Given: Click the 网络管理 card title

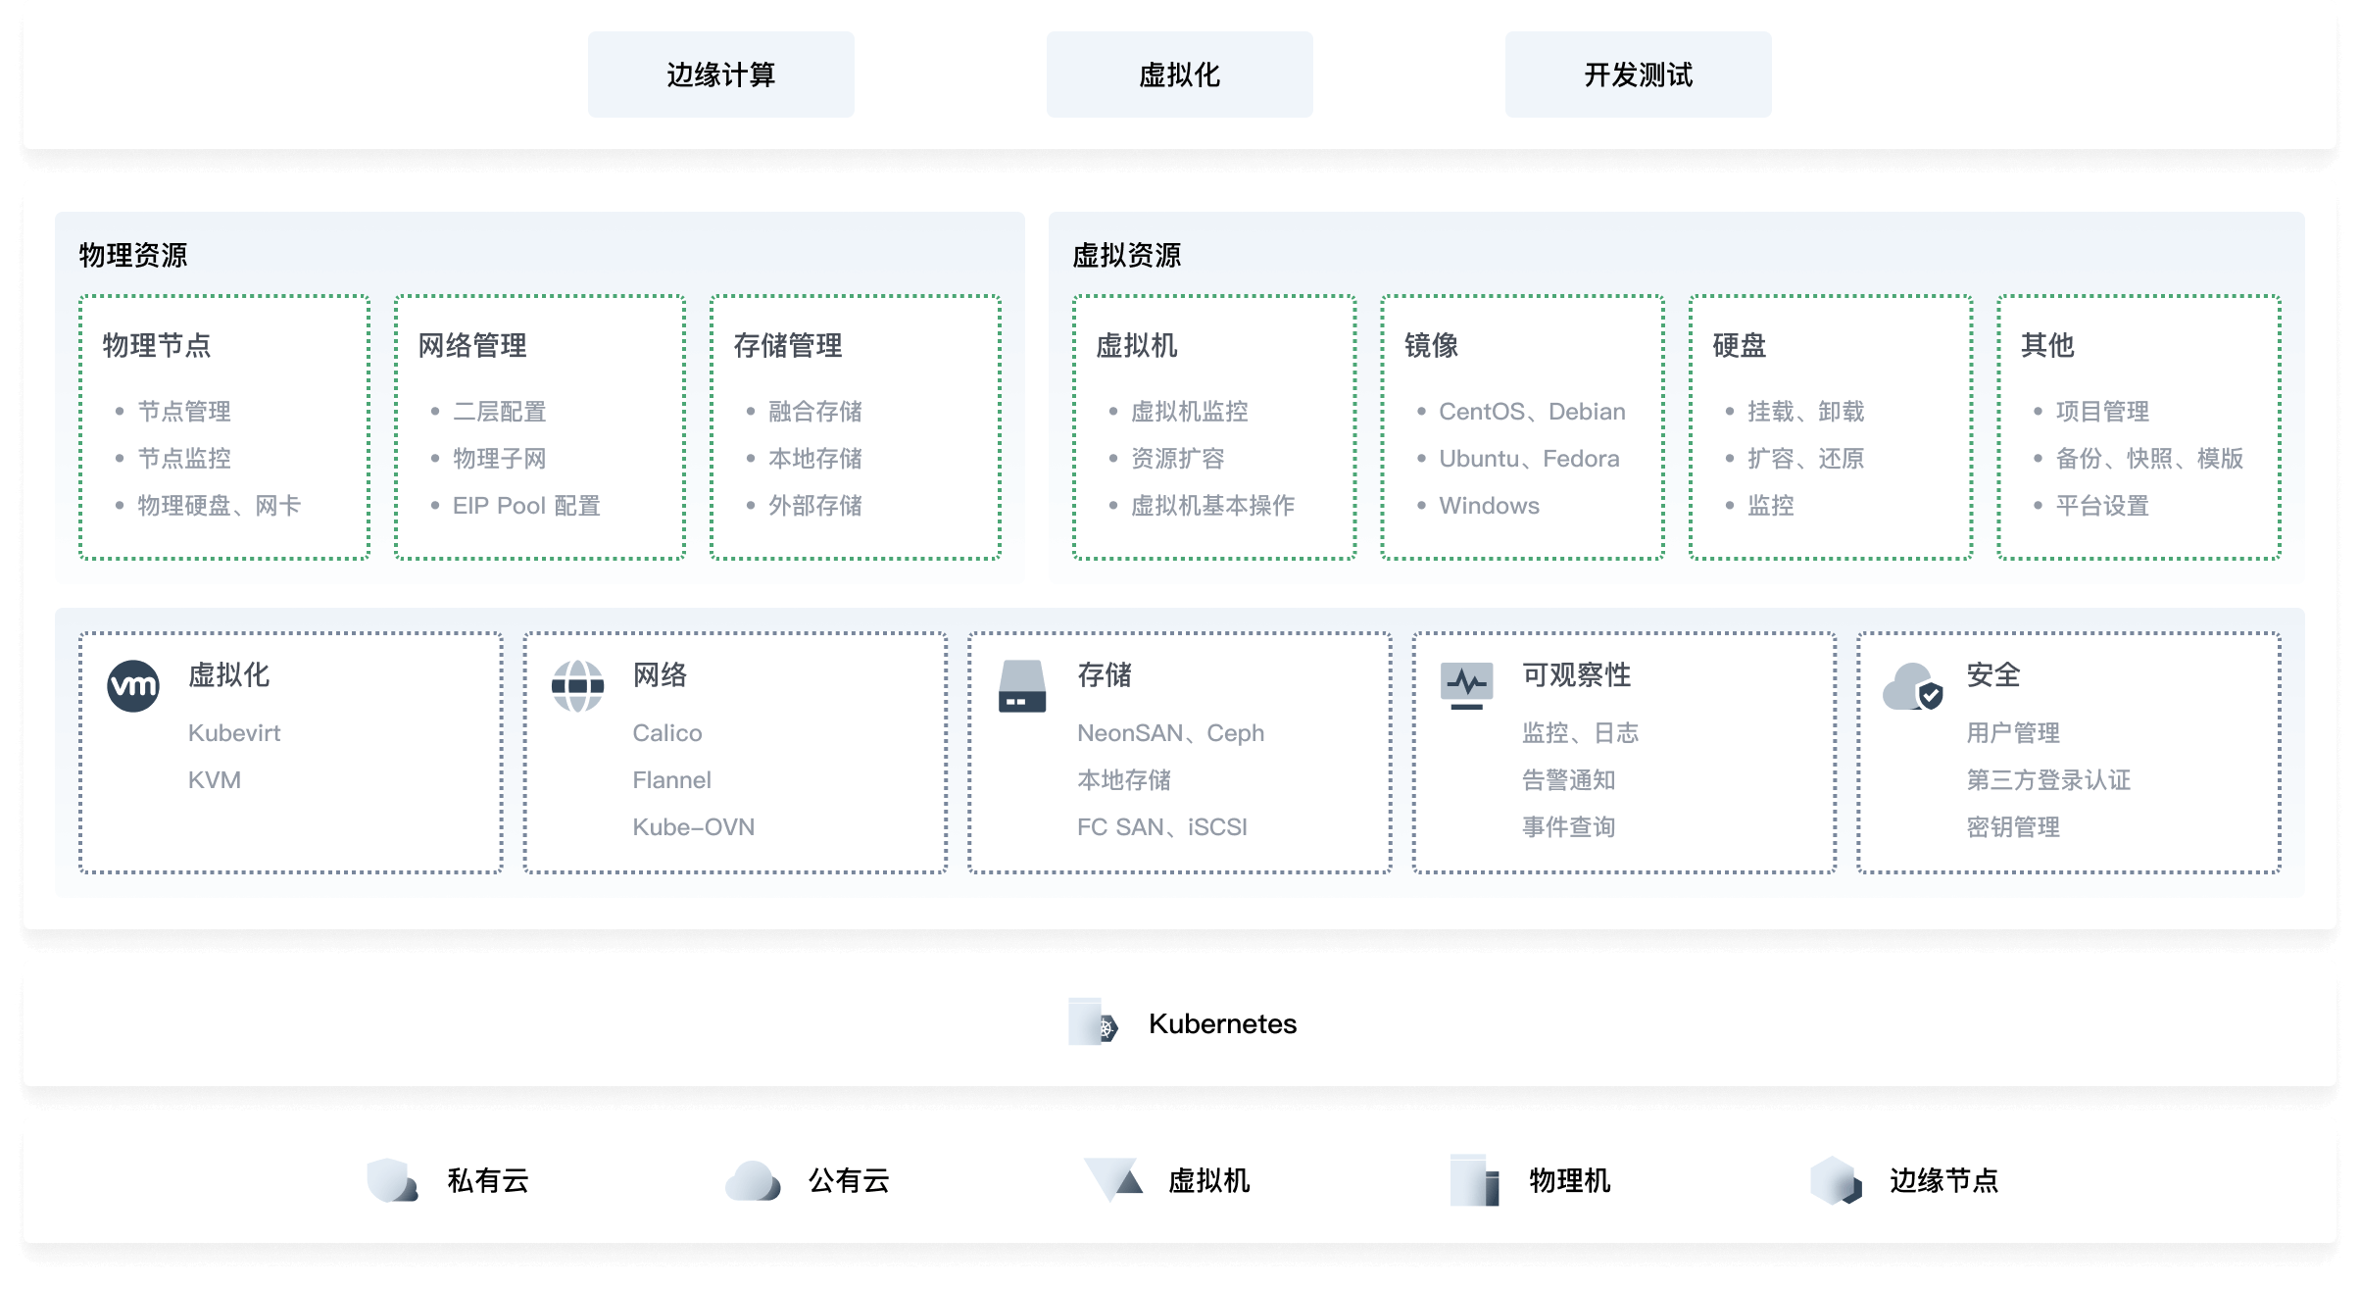Looking at the screenshot, I should point(472,345).
